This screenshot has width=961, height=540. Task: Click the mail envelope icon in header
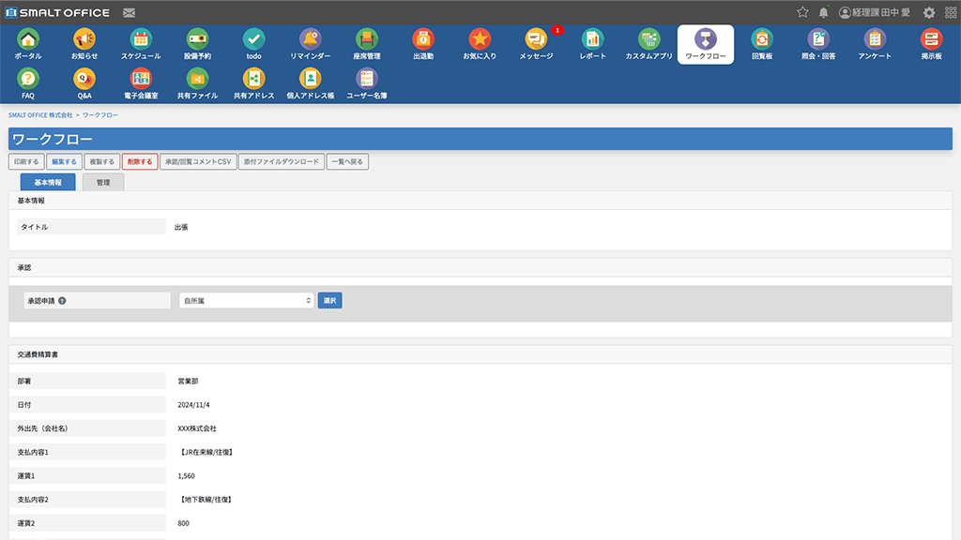click(x=129, y=13)
